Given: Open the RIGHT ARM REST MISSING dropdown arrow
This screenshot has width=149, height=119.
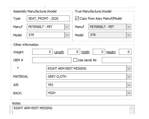Looking at the screenshot, I should [129, 68].
